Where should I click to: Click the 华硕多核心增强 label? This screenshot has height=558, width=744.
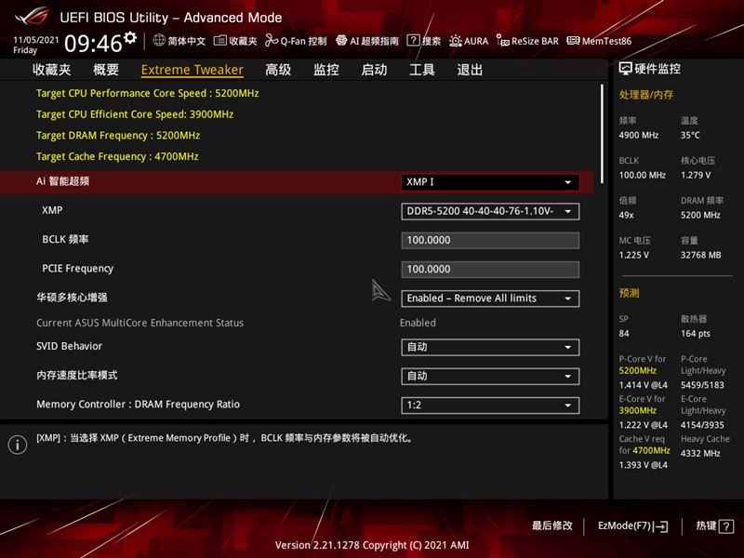coord(72,298)
